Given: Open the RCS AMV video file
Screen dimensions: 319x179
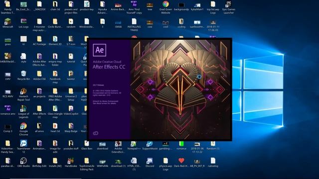Looking at the screenshot, I should 8,93.
